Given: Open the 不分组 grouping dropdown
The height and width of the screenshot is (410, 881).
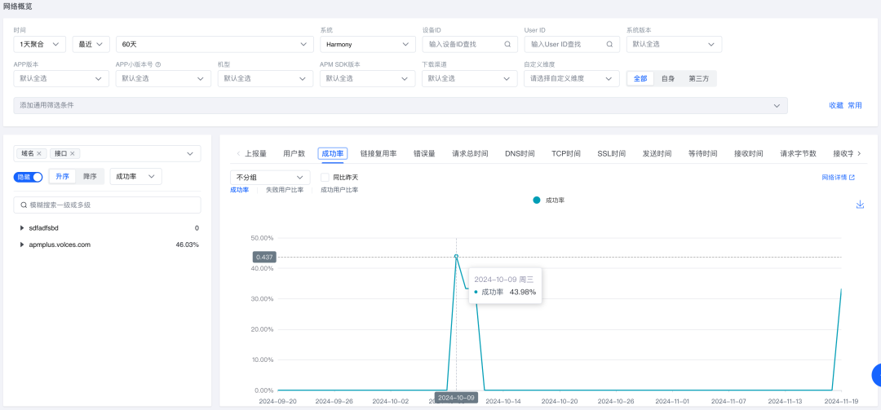Looking at the screenshot, I should (270, 177).
